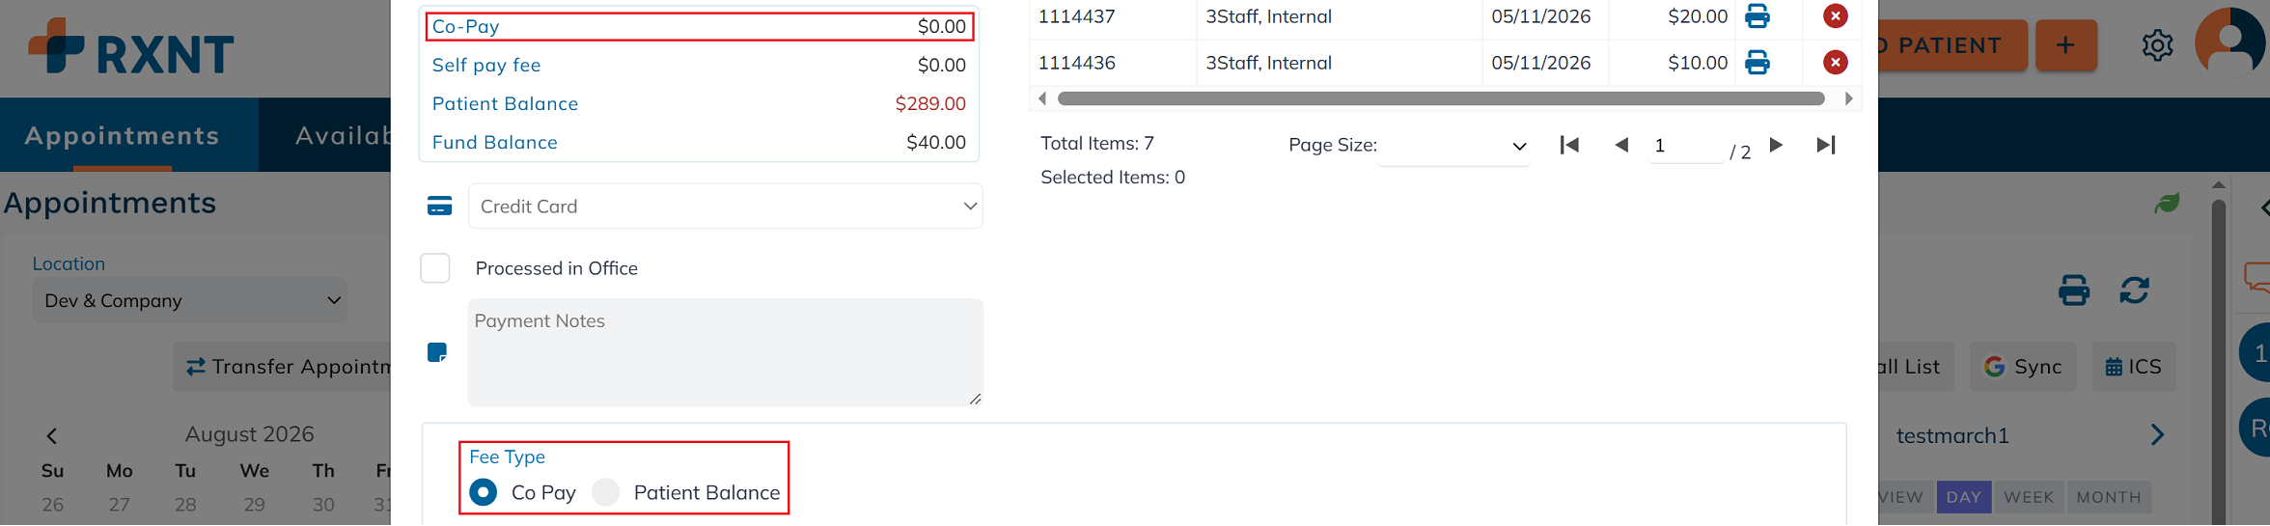The height and width of the screenshot is (526, 2270).
Task: Select the Co Pay fee type
Action: 484,492
